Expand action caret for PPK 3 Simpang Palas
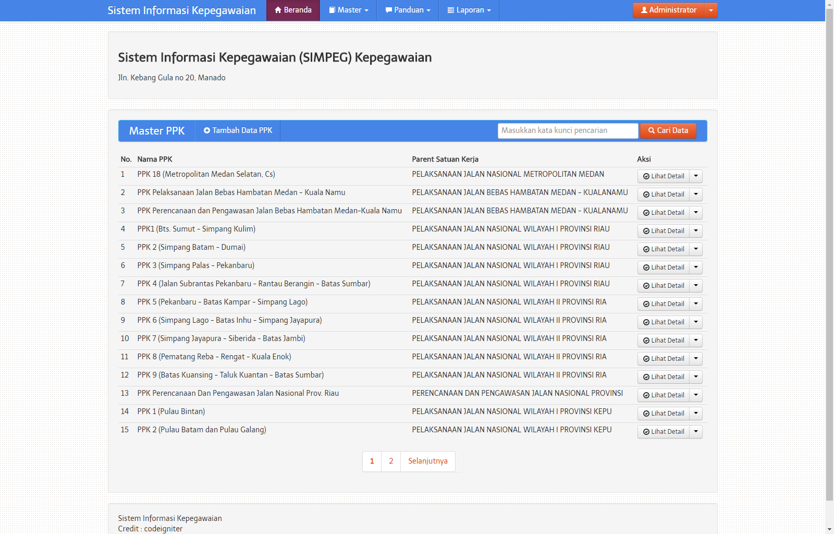834x534 pixels. (696, 268)
